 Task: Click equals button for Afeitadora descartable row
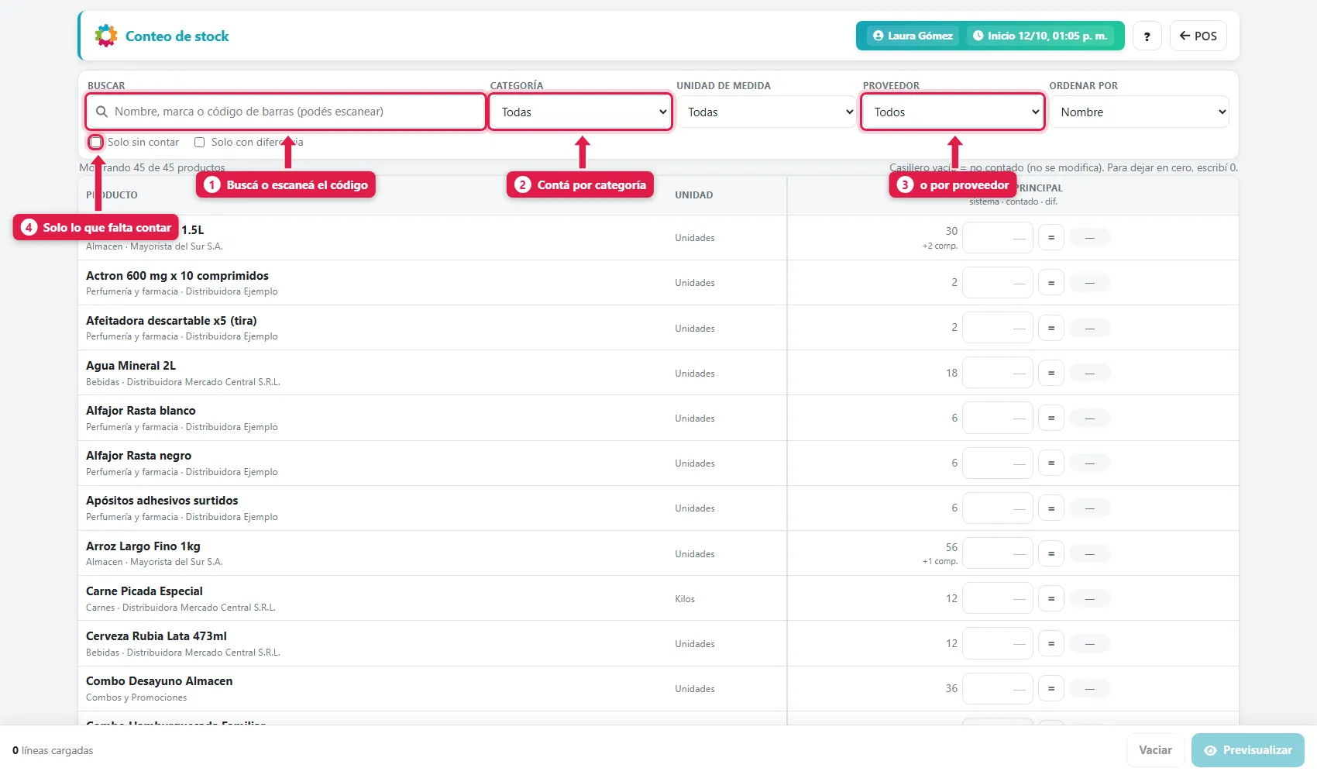click(1051, 328)
